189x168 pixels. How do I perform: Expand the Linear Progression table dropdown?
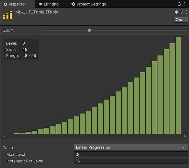coord(131,147)
